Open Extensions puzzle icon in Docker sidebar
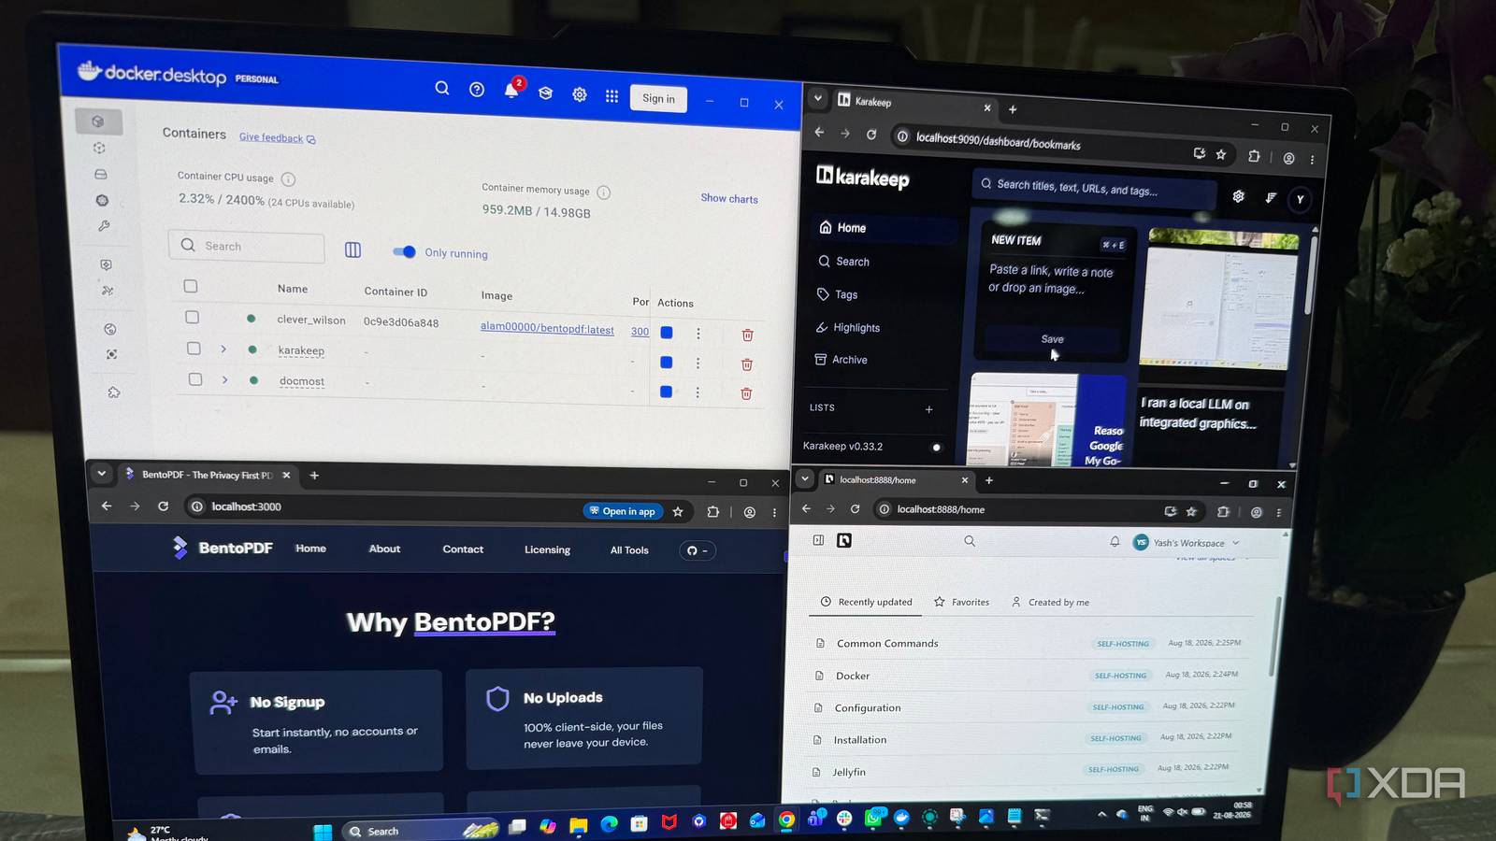 [x=114, y=392]
